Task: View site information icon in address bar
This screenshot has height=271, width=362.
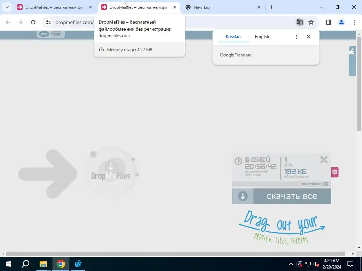Action: point(48,22)
